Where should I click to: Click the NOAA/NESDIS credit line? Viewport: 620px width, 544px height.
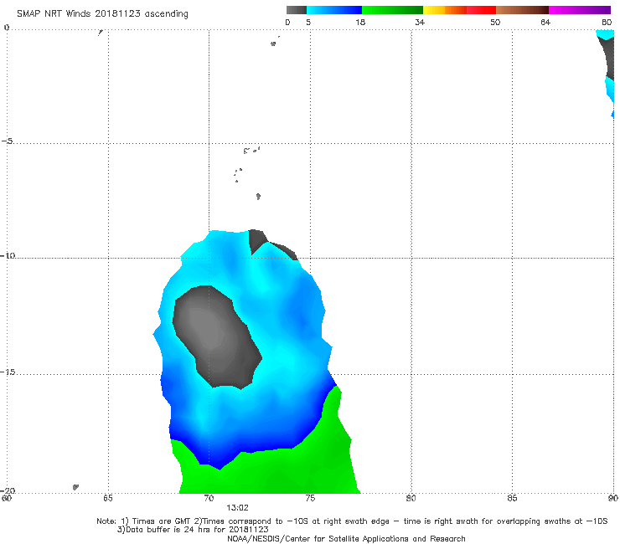[x=346, y=538]
